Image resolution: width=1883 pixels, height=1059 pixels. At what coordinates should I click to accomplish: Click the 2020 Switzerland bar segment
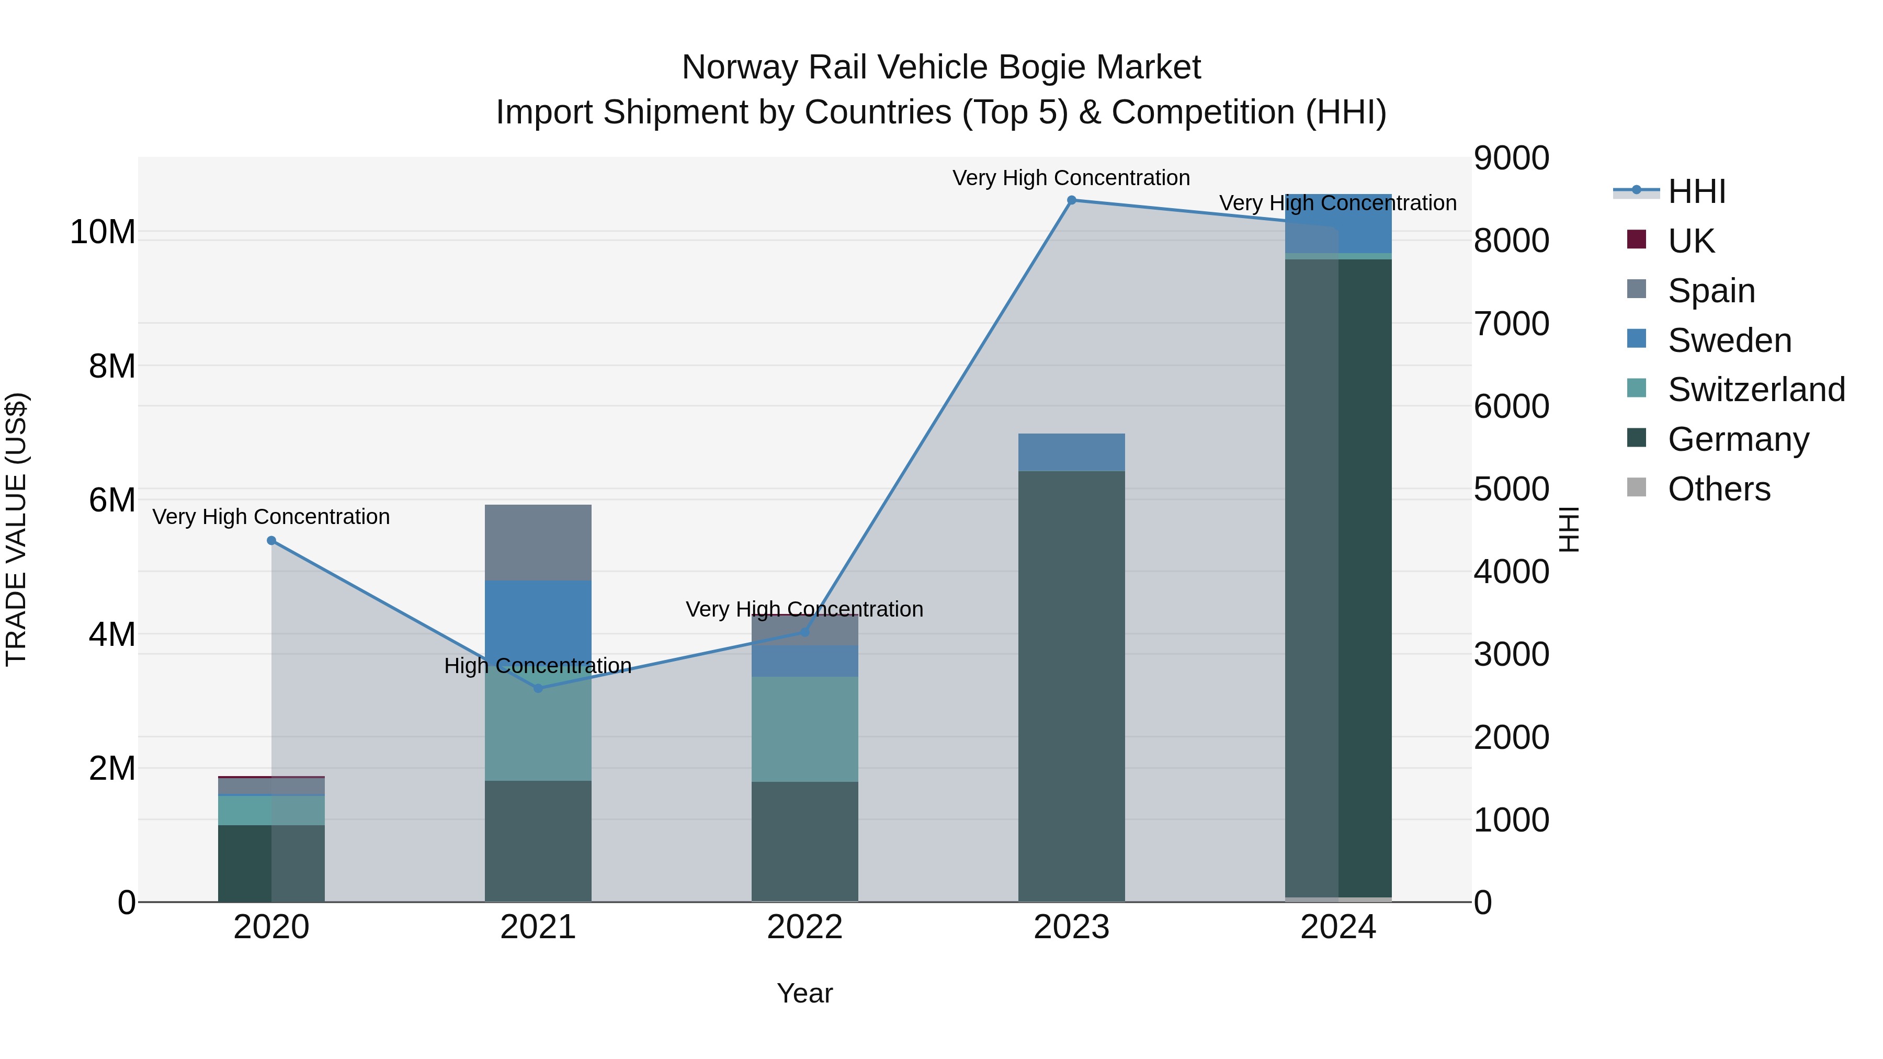(x=271, y=811)
